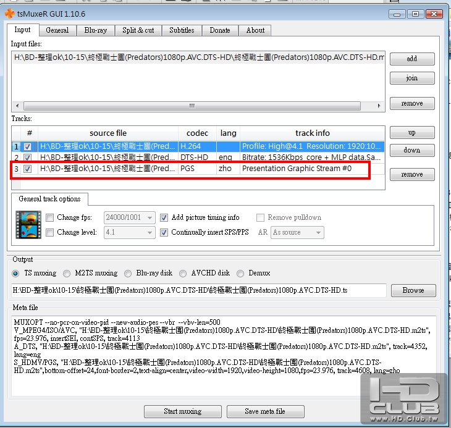451x428 pixels.
Task: Show the About tab
Action: pyautogui.click(x=255, y=30)
